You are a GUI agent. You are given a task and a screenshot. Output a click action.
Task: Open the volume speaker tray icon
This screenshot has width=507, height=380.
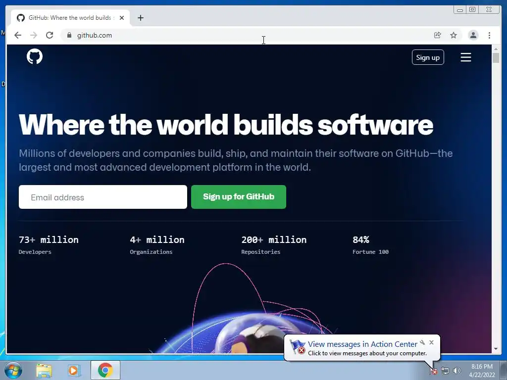457,371
